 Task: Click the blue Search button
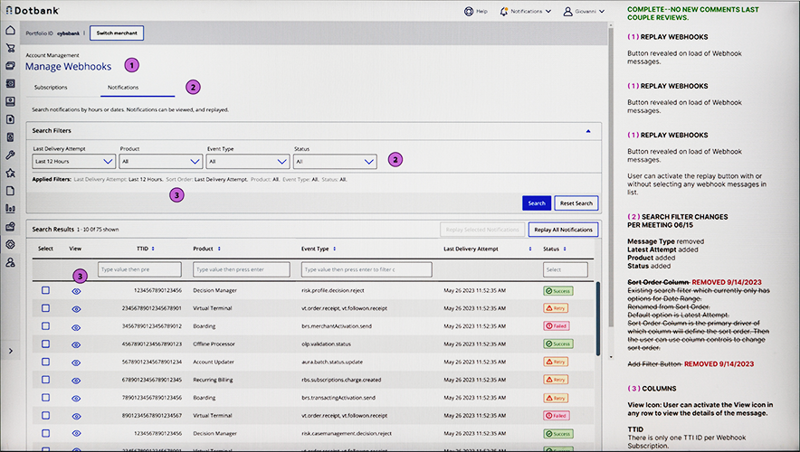pos(536,203)
